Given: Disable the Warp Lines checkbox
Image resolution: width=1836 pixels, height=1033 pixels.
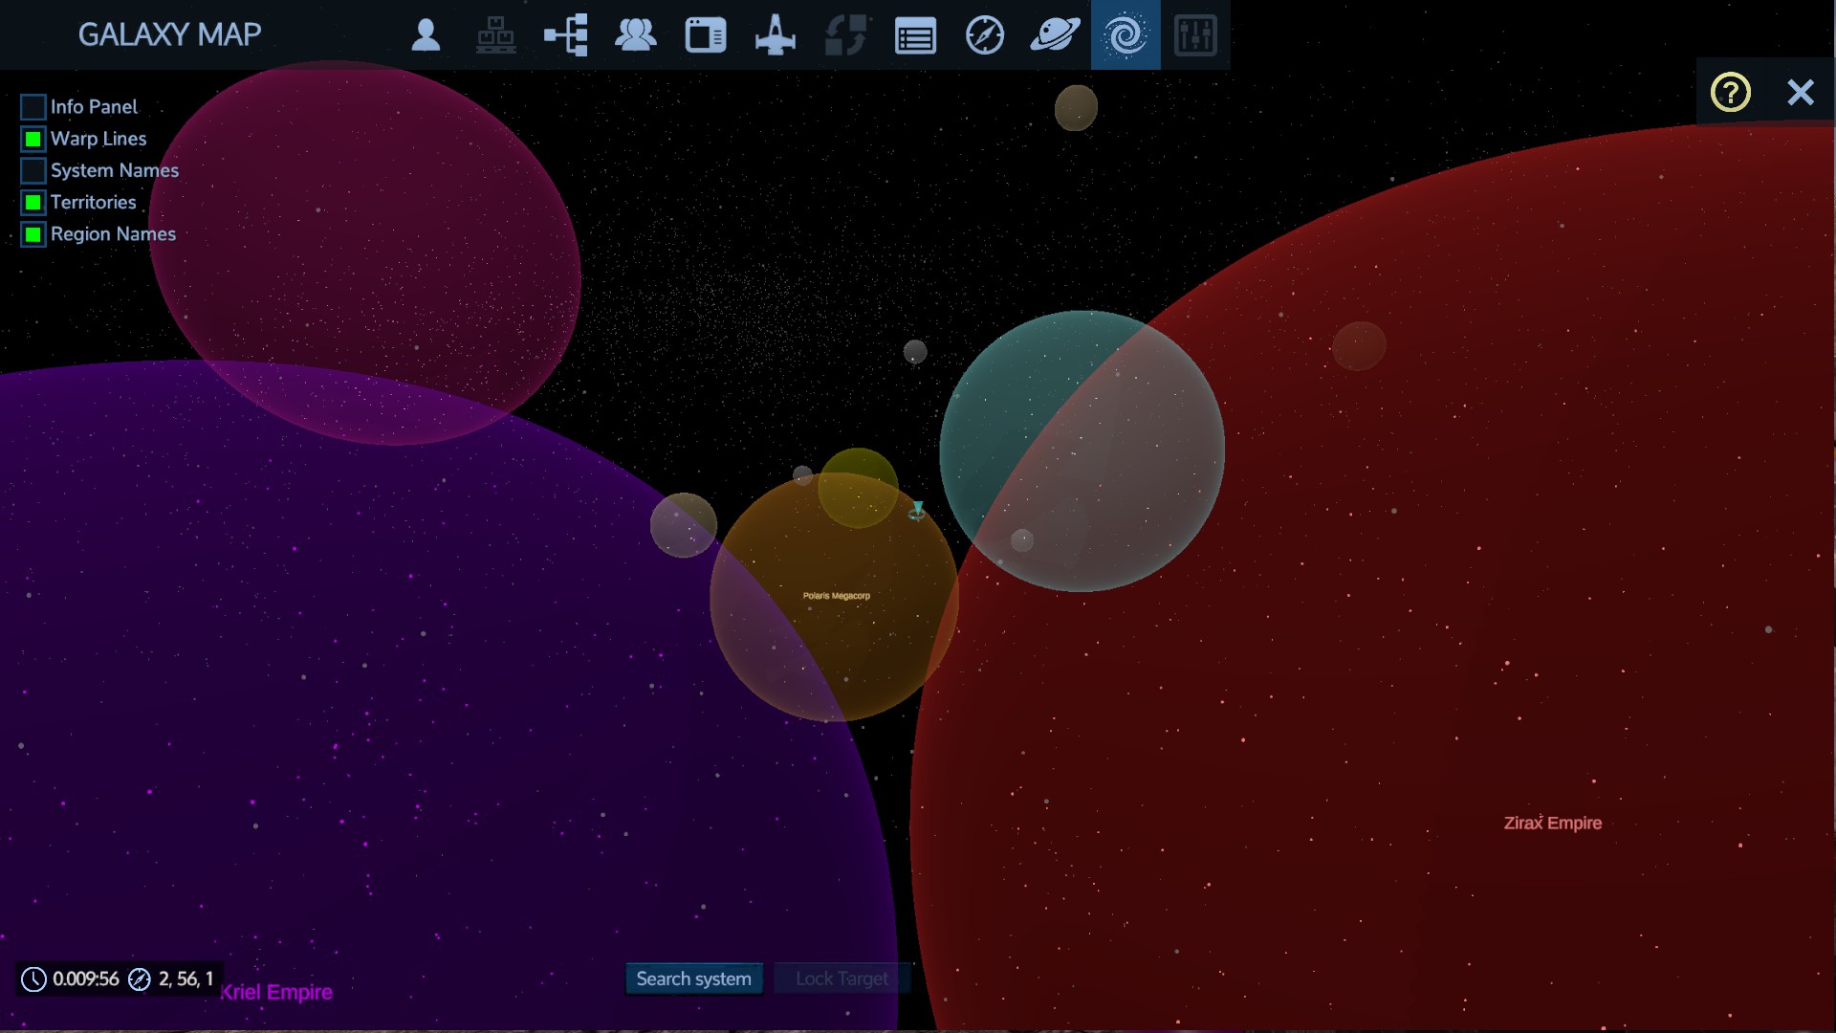Looking at the screenshot, I should (33, 139).
